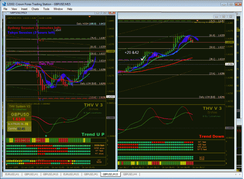The width and height of the screenshot is (244, 179).
Task: Click the Trend Down indicator text
Action: [212, 136]
